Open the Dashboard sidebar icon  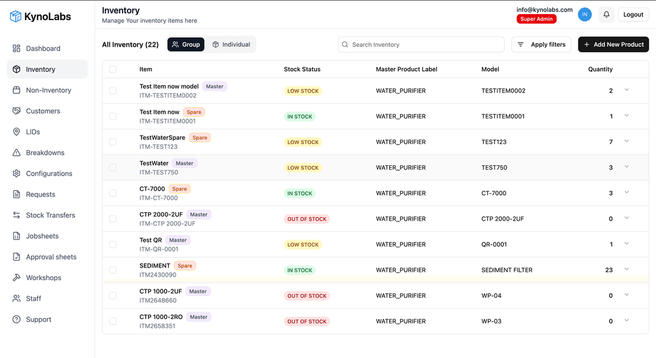tap(16, 49)
